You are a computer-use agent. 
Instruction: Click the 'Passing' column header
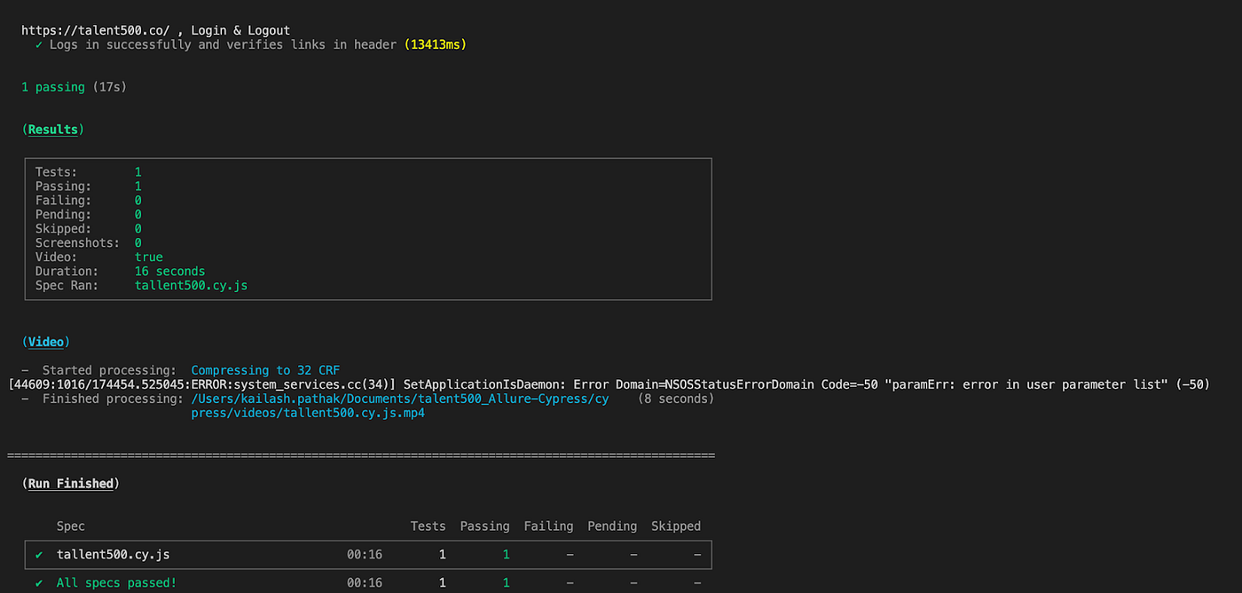pos(484,526)
